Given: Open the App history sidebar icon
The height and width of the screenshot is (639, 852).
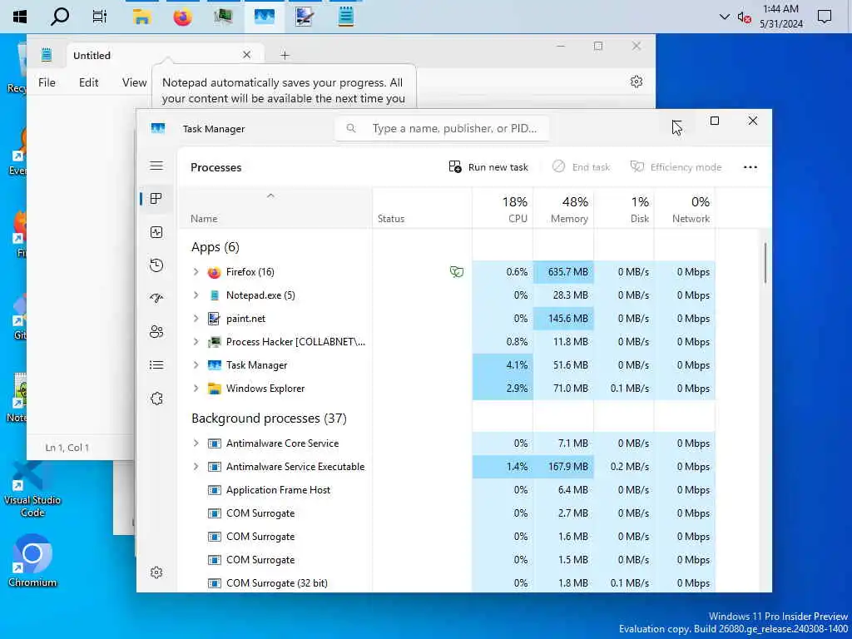Looking at the screenshot, I should [156, 265].
